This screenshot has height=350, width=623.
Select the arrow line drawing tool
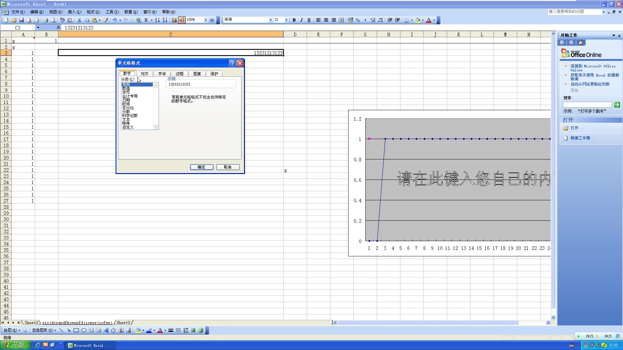coord(68,331)
